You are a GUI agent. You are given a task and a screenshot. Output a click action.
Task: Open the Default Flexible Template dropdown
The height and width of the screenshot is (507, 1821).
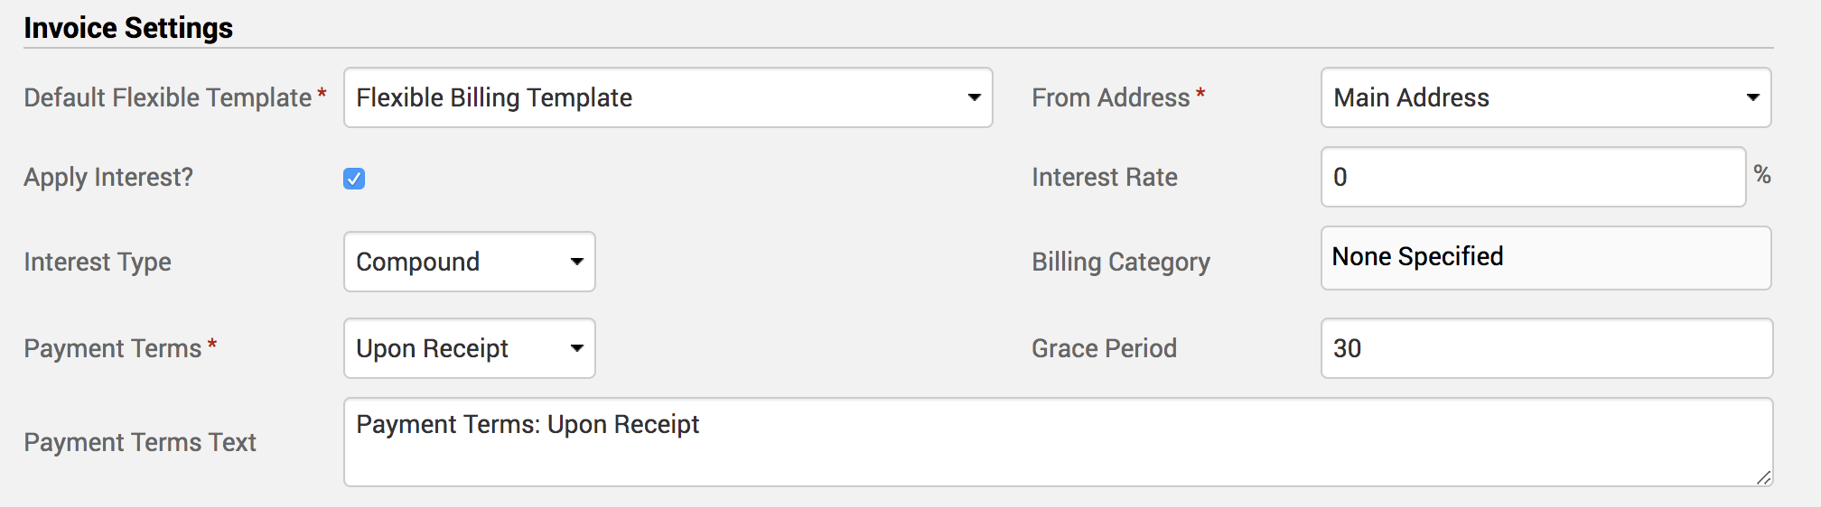coord(668,97)
